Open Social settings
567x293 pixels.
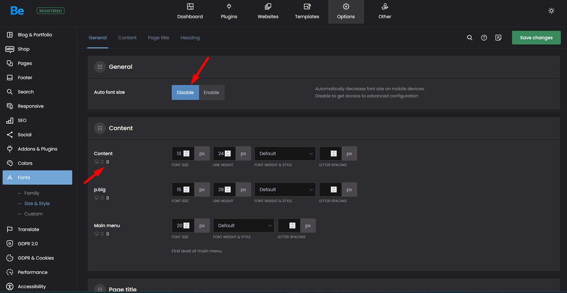point(37,135)
